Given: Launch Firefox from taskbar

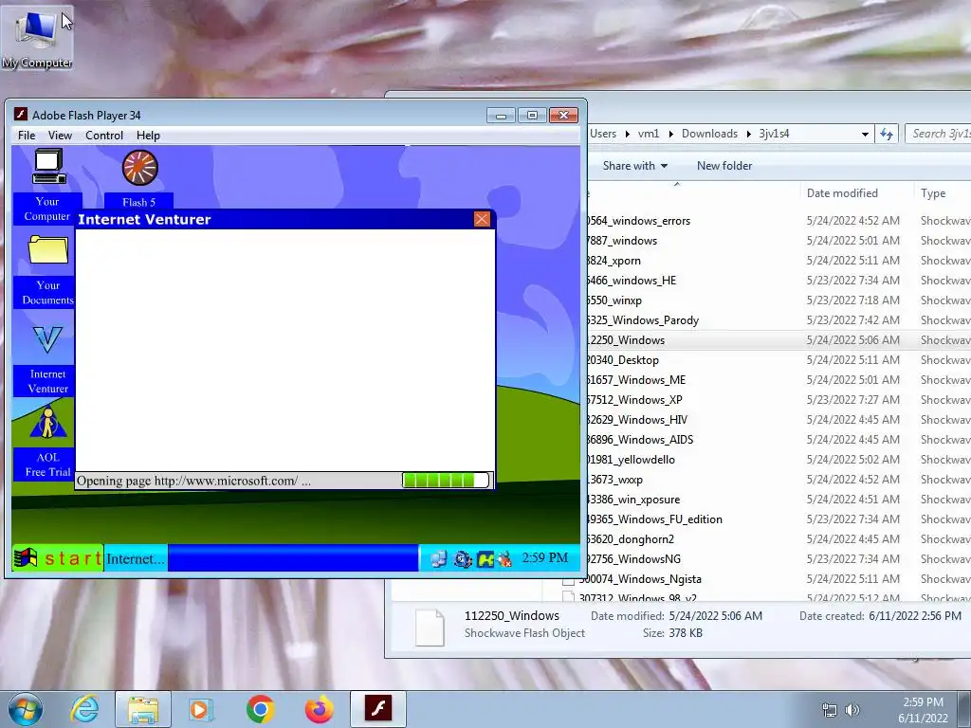Looking at the screenshot, I should [319, 709].
